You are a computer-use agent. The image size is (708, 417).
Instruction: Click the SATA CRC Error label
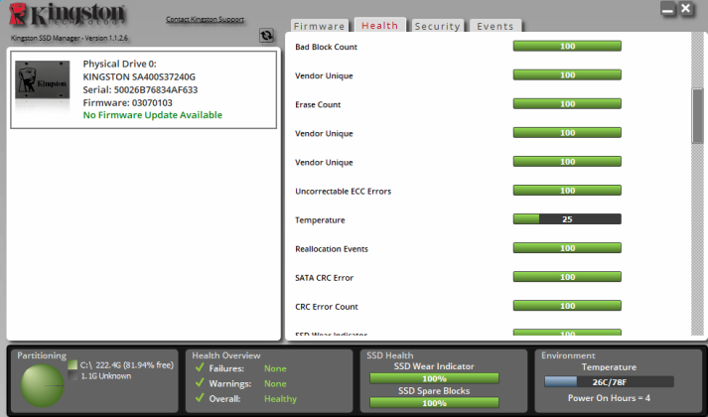(324, 278)
